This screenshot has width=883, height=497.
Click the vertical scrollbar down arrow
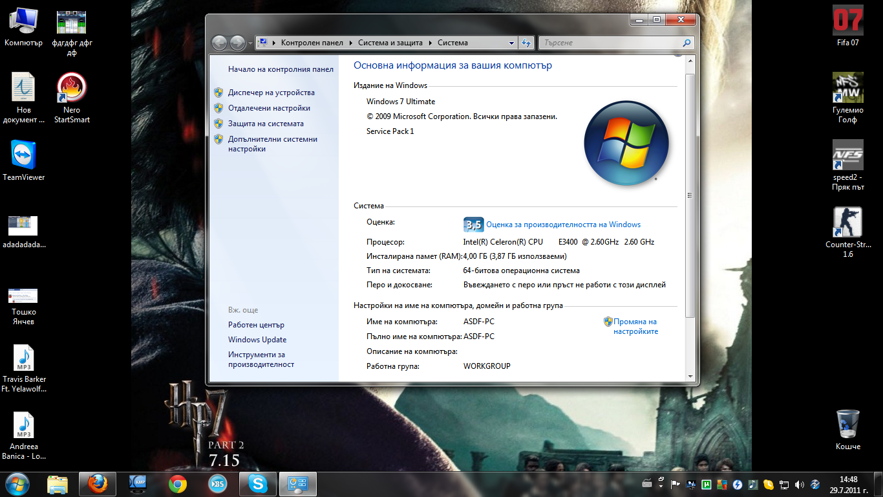click(690, 376)
